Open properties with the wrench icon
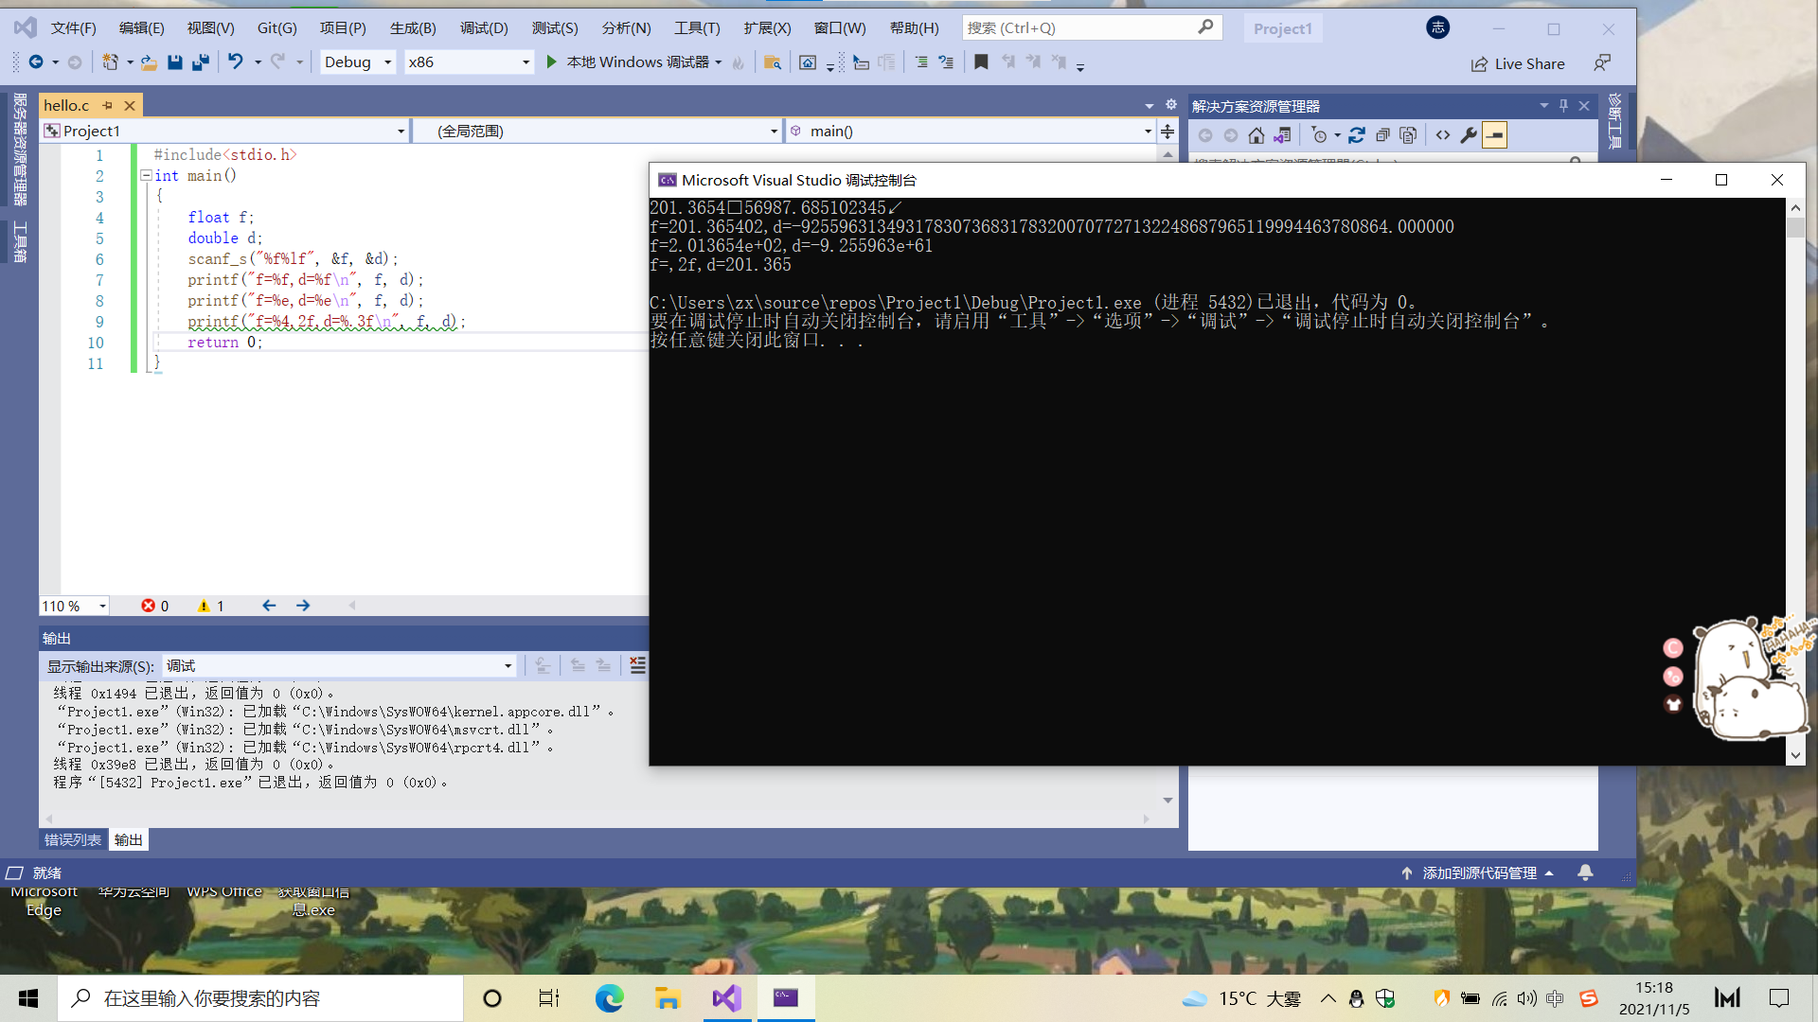 [1469, 135]
